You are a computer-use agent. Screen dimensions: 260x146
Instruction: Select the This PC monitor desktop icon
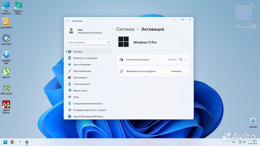6,8
